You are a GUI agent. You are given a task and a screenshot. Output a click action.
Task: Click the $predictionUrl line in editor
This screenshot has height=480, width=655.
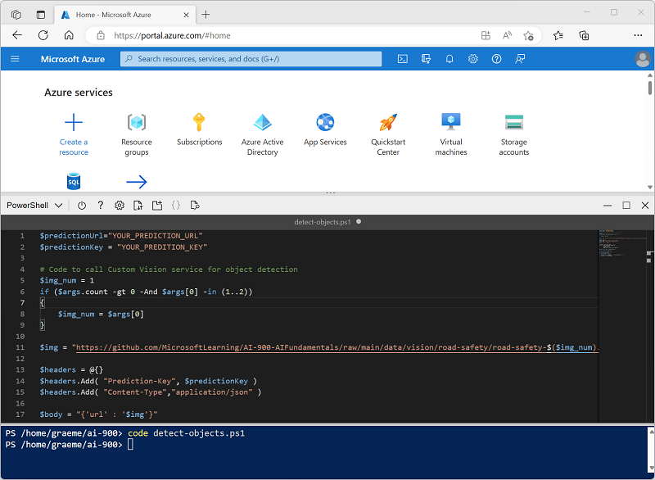[121, 236]
